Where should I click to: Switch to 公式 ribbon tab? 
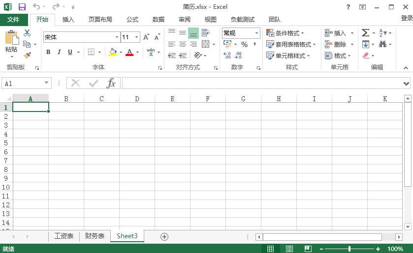(132, 20)
